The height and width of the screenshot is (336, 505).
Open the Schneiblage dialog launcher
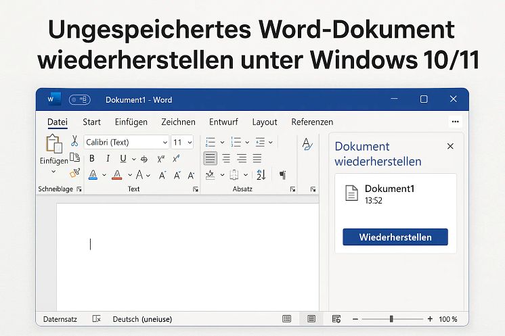pyautogui.click(x=79, y=189)
